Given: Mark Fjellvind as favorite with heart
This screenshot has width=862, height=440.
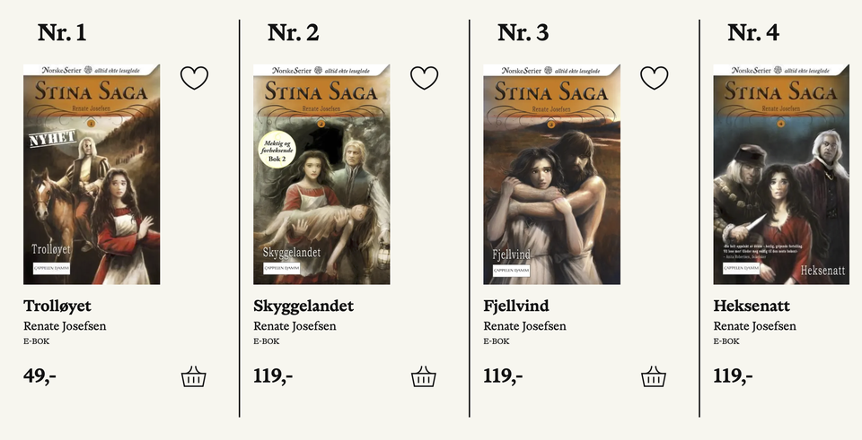Looking at the screenshot, I should [655, 78].
